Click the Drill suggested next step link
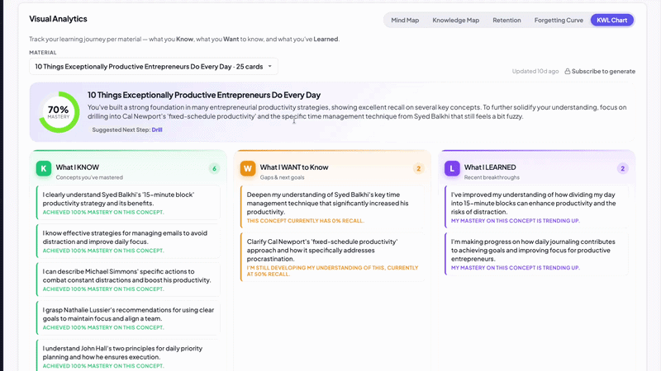The width and height of the screenshot is (661, 371). pyautogui.click(x=157, y=129)
